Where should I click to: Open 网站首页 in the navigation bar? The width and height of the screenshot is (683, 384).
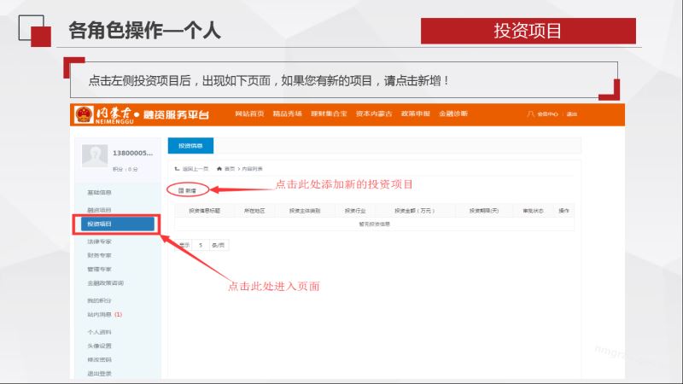pyautogui.click(x=249, y=113)
